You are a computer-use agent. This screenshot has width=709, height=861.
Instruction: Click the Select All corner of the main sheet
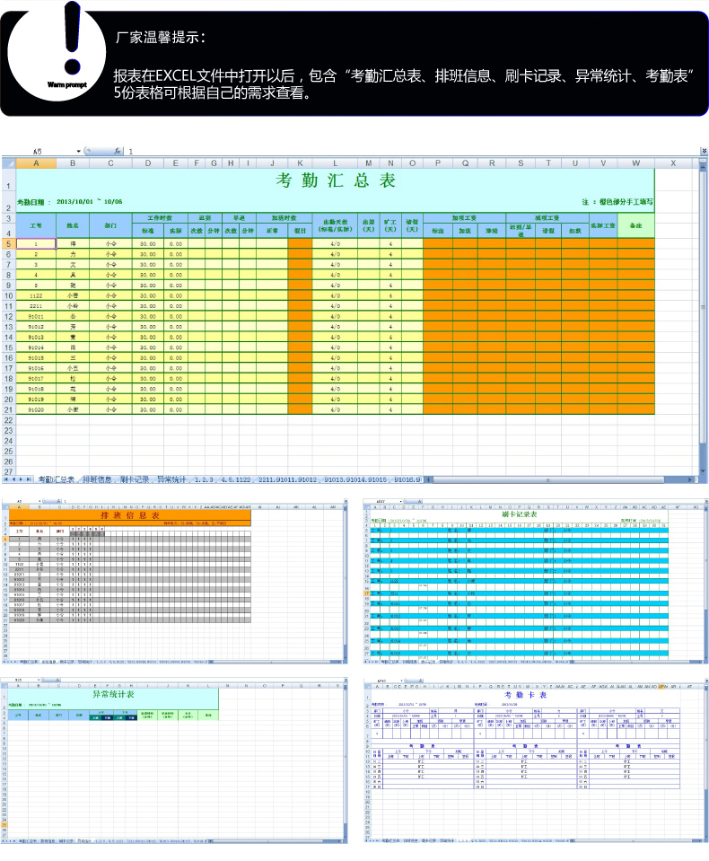[9, 163]
